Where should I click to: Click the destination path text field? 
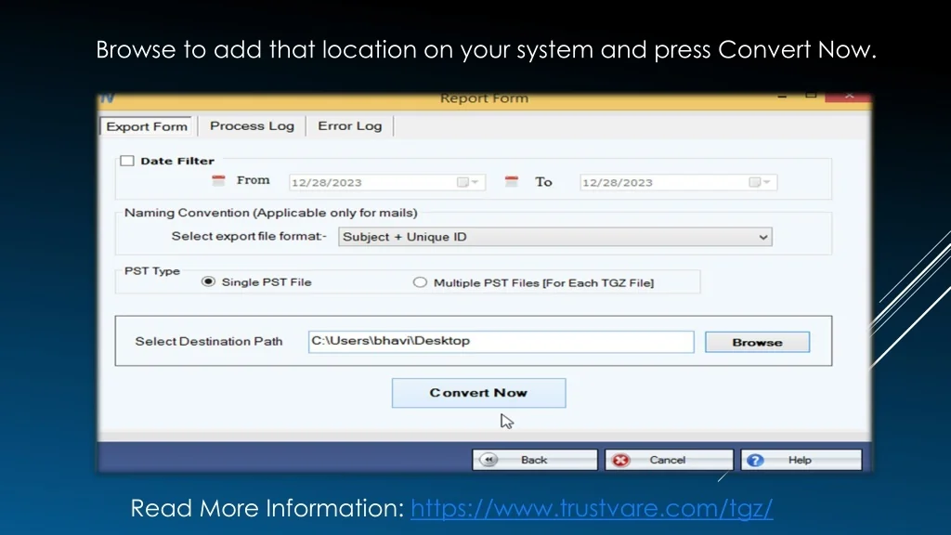coord(501,341)
